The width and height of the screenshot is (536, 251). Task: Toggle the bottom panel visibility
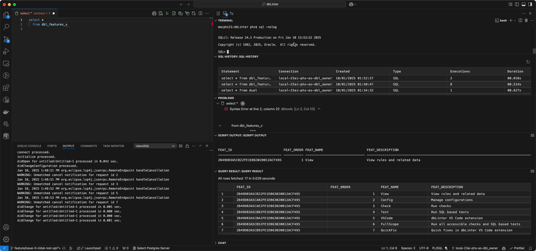pyautogui.click(x=524, y=4)
